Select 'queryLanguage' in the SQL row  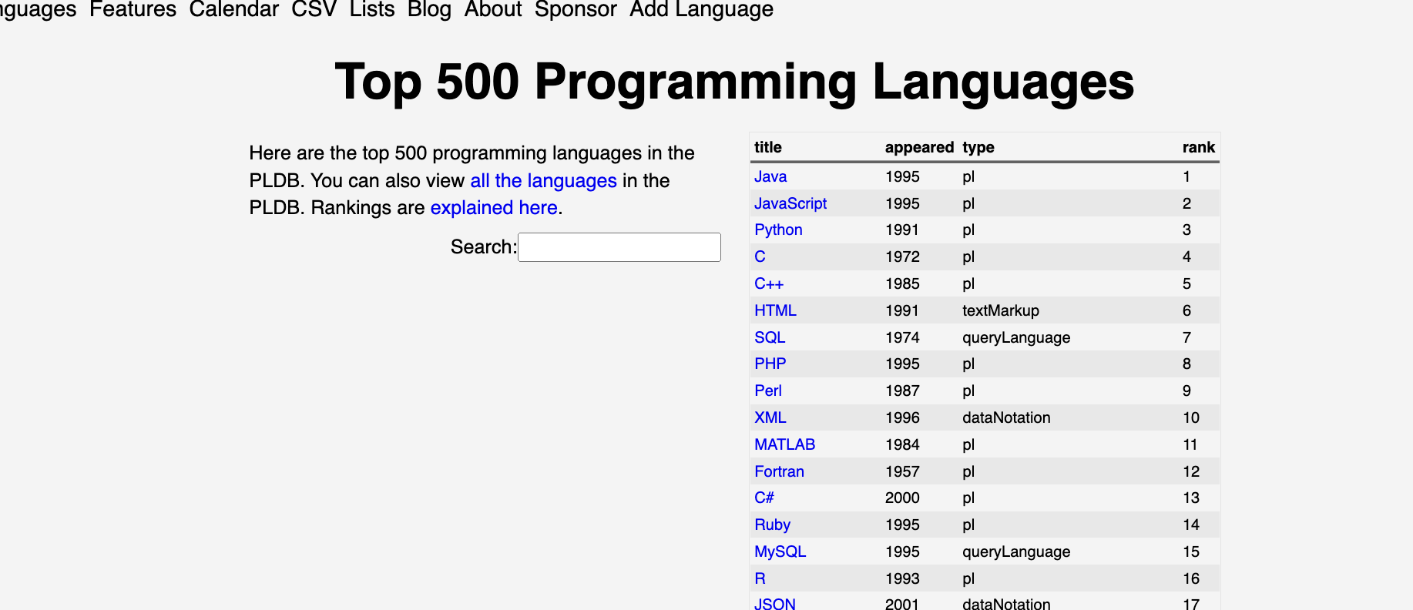coord(1016,337)
